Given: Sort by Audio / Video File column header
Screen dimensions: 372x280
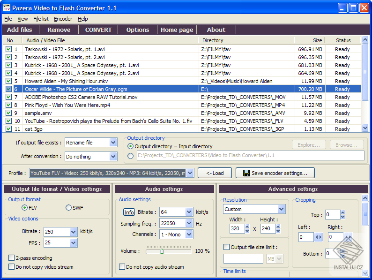Looking at the screenshot, I should [110, 40].
